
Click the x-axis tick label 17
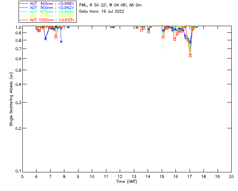pyautogui.click(x=190, y=176)
